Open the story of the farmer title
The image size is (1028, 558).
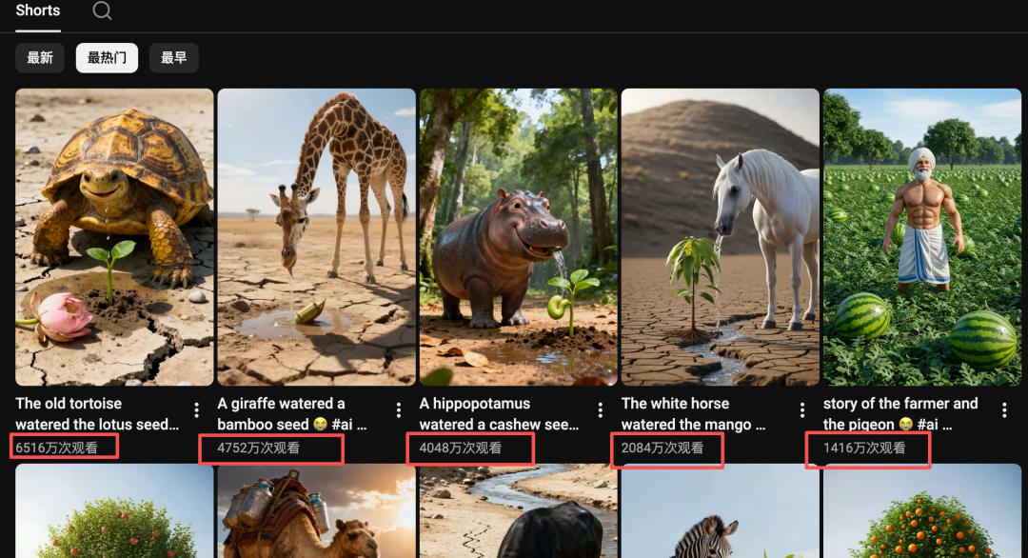(899, 414)
